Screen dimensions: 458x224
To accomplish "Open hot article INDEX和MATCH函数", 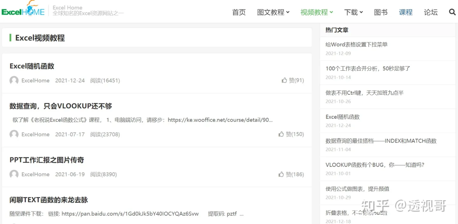I will tap(381, 141).
